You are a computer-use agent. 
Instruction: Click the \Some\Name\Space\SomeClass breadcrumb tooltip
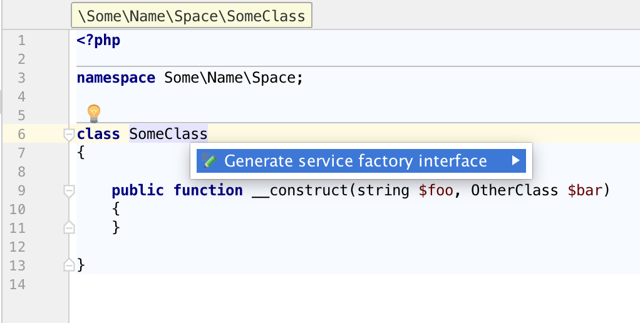coord(192,16)
